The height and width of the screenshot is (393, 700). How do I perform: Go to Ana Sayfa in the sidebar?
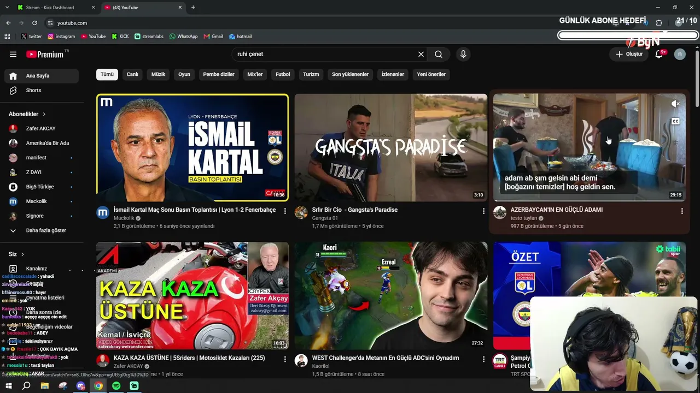tap(42, 76)
